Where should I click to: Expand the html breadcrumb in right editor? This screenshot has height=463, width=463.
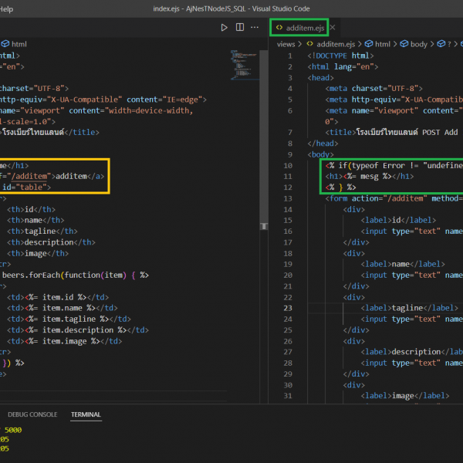click(383, 44)
